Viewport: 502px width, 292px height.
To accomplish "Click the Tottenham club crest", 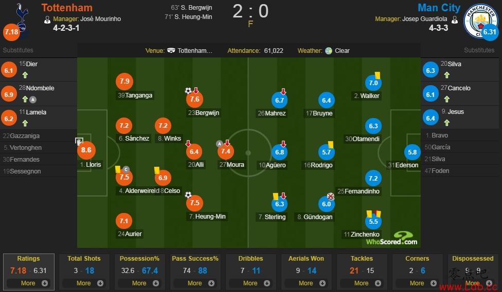I will pyautogui.click(x=21, y=15).
